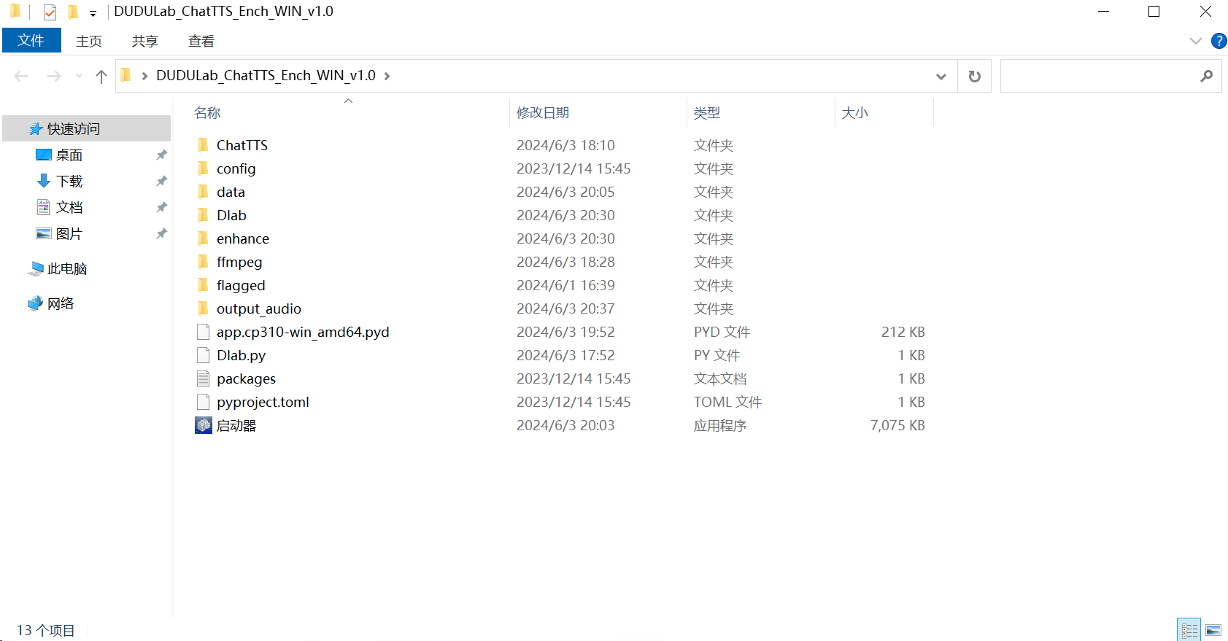Switch to large icons view layout
This screenshot has height=641, width=1228.
(x=1213, y=630)
